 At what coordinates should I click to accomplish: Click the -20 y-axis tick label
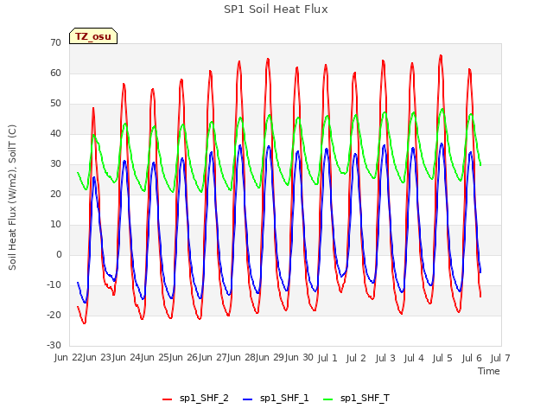click(x=54, y=315)
